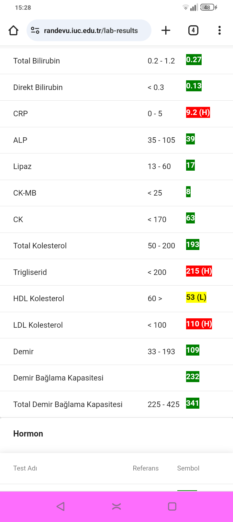Tap Android back navigation button
233x522 pixels.
click(61, 506)
